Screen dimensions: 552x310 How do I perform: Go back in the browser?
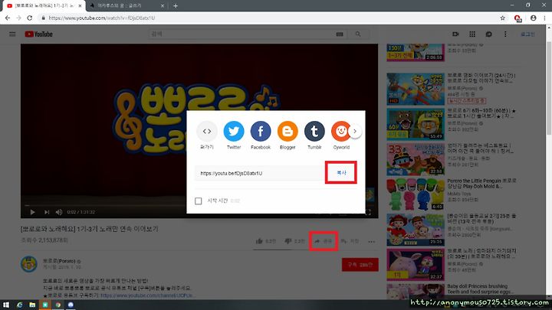click(8, 18)
